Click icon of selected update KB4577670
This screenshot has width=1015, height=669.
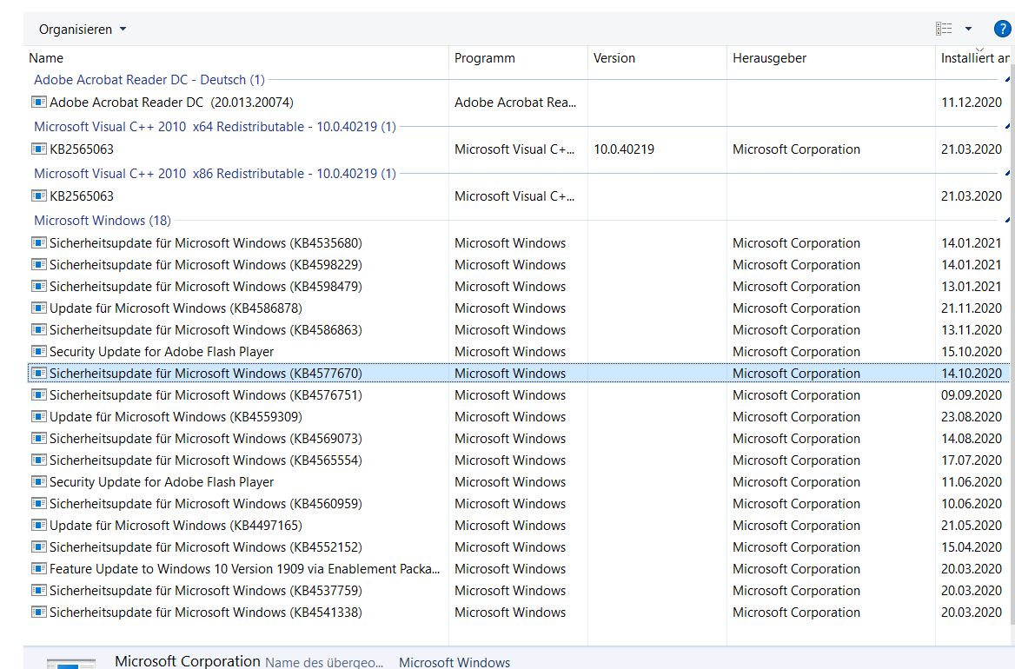coord(39,374)
